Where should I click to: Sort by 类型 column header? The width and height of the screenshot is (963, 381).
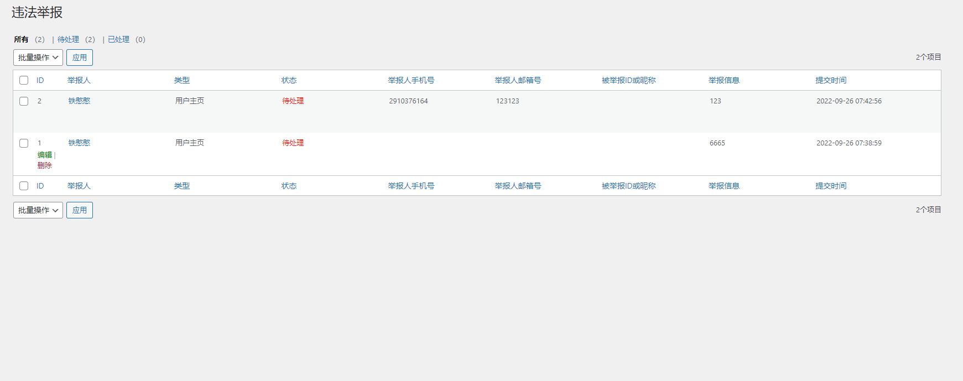[182, 80]
